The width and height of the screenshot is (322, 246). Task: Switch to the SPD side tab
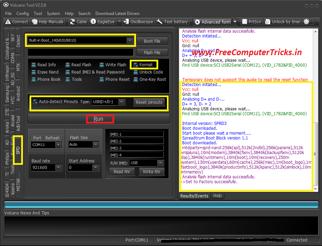pyautogui.click(x=18, y=150)
